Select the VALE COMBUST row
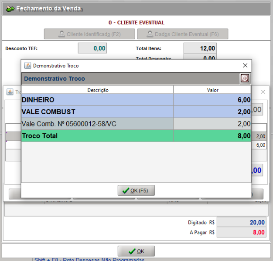The height and width of the screenshot is (261, 273). (98, 112)
